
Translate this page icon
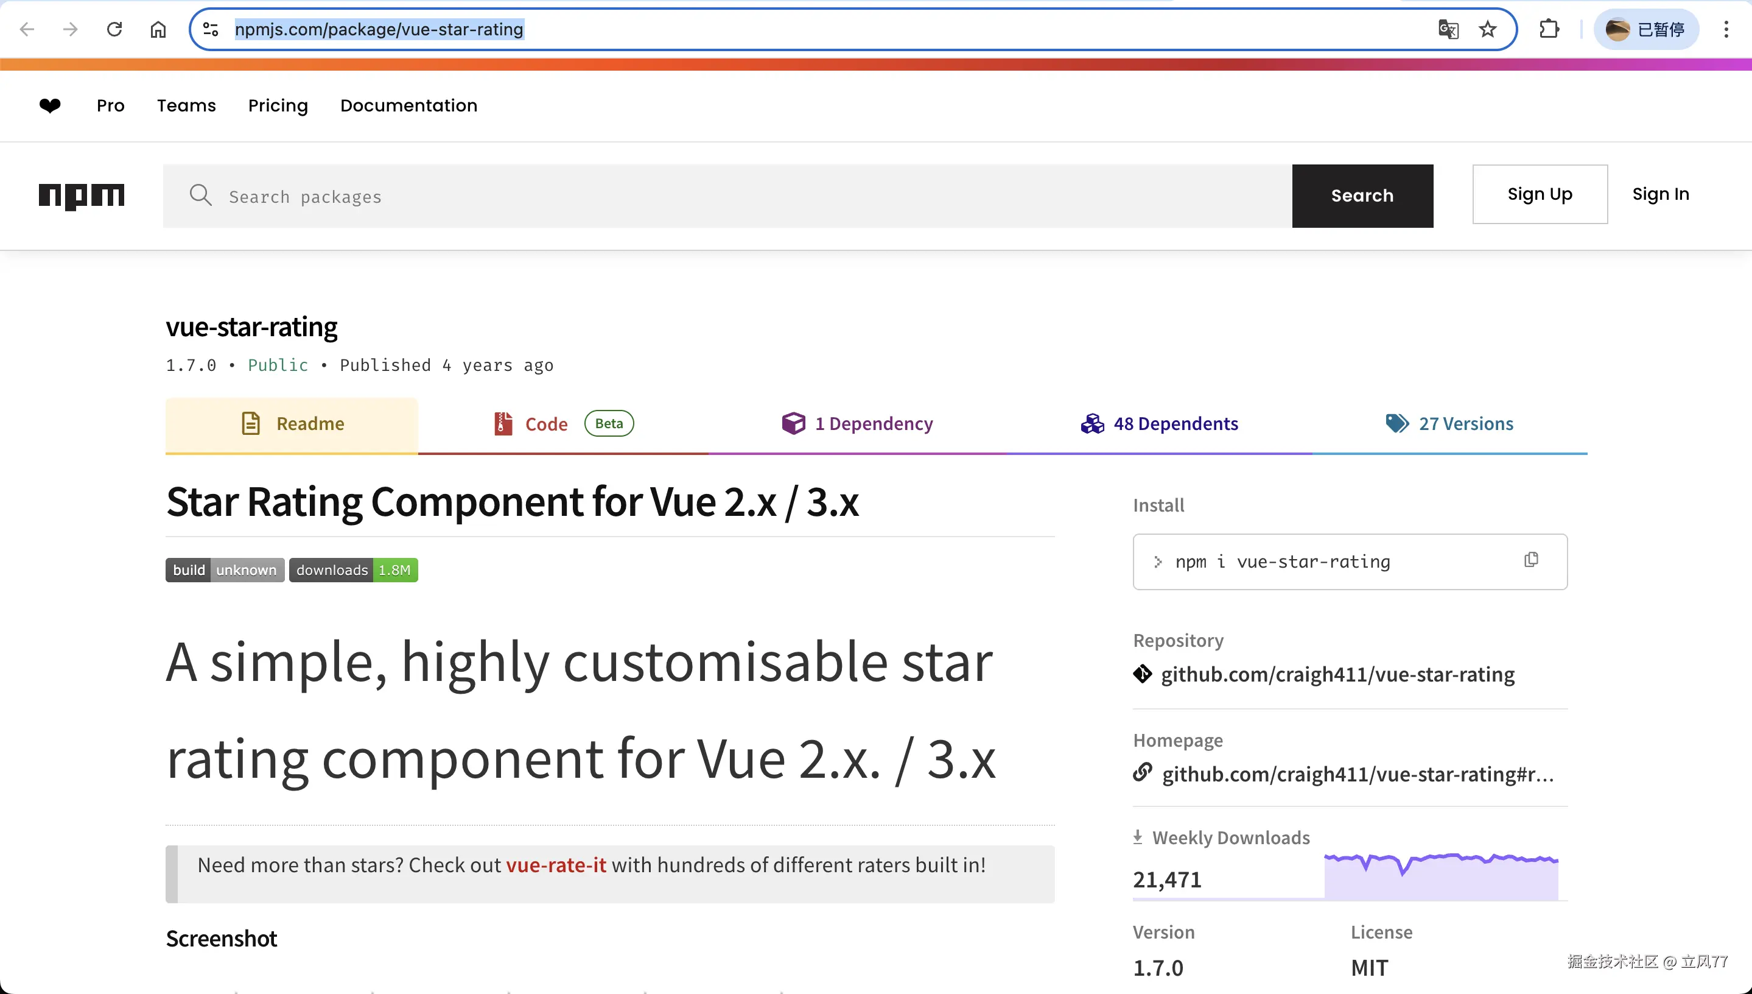[1448, 29]
